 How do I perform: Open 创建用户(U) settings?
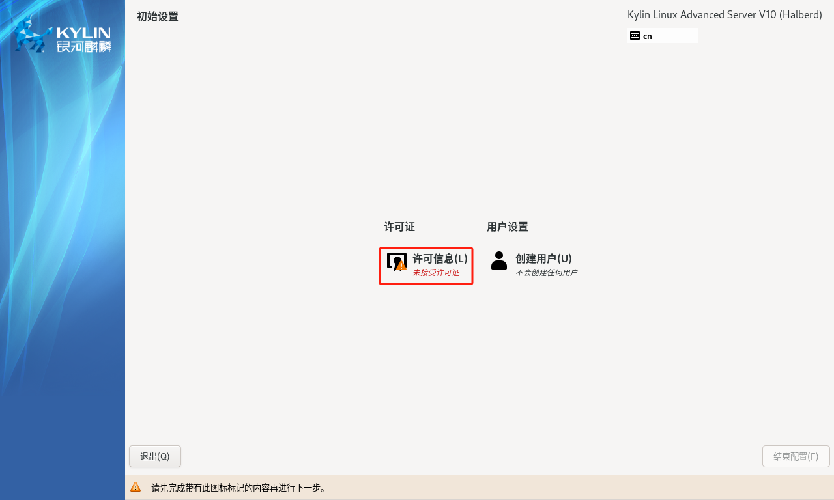click(543, 258)
